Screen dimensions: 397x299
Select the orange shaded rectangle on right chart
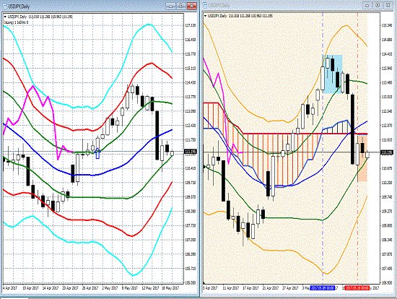[x=362, y=158]
